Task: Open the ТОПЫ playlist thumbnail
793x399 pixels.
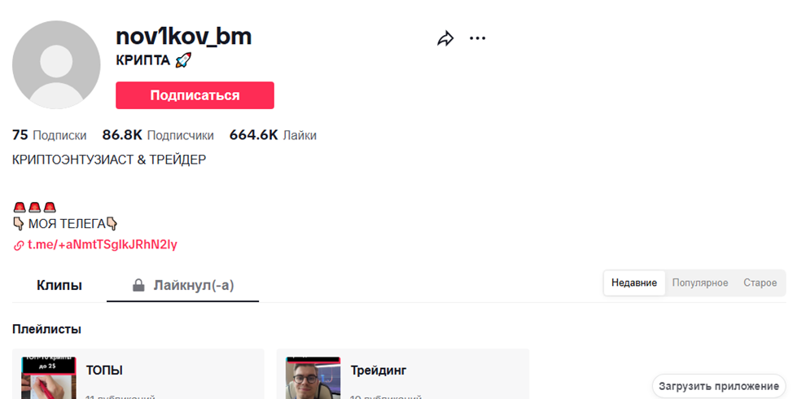Action: click(49, 378)
